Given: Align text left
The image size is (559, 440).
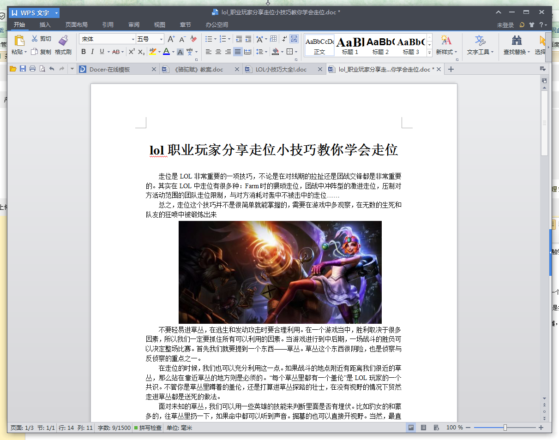Looking at the screenshot, I should (x=209, y=52).
